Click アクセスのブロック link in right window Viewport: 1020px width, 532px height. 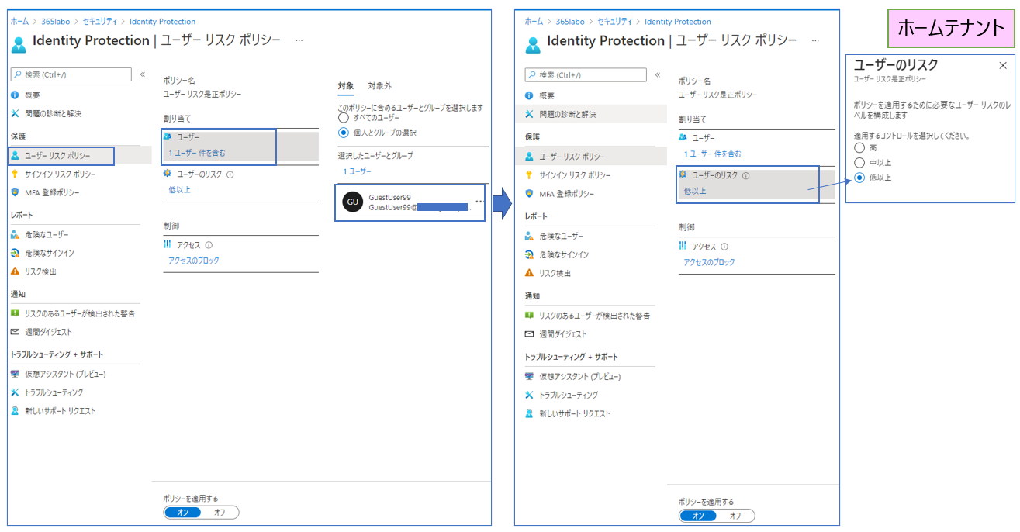(x=709, y=262)
